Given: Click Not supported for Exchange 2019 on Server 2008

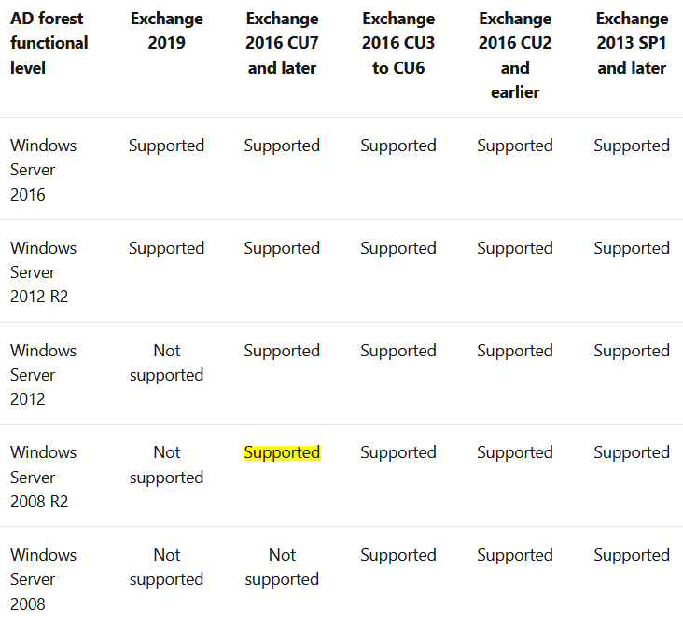Looking at the screenshot, I should point(166,567).
